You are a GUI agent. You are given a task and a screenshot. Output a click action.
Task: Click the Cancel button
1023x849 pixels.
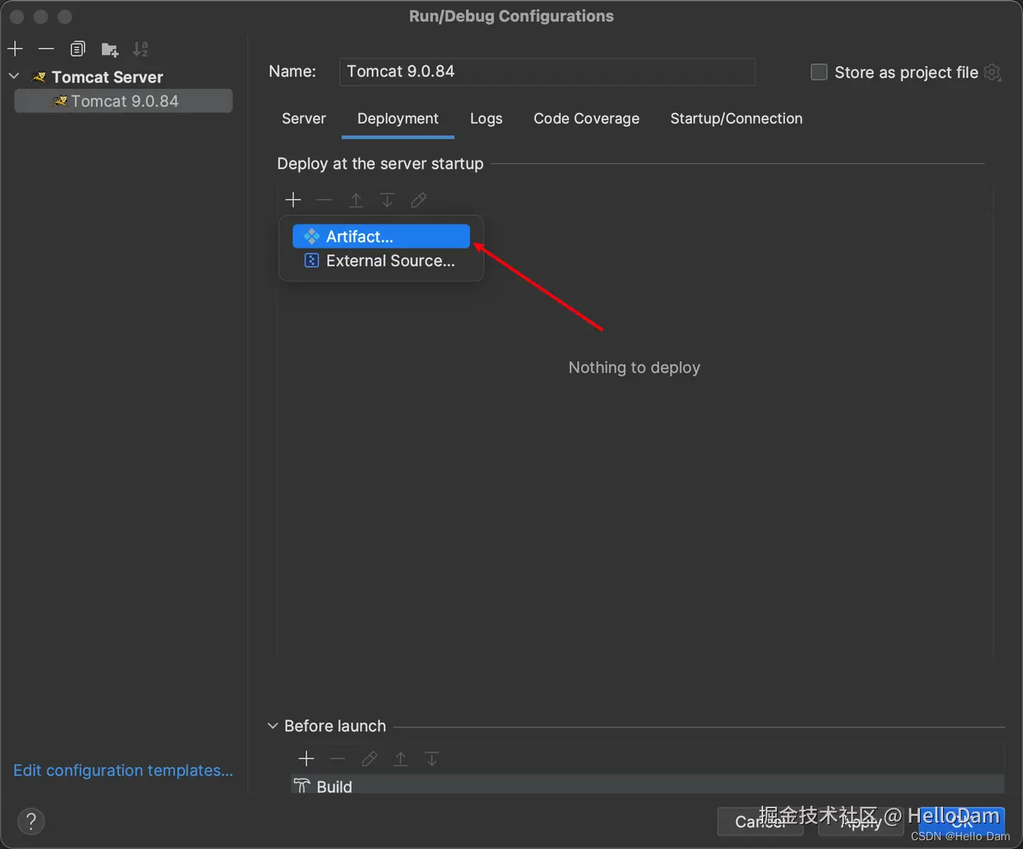point(760,822)
